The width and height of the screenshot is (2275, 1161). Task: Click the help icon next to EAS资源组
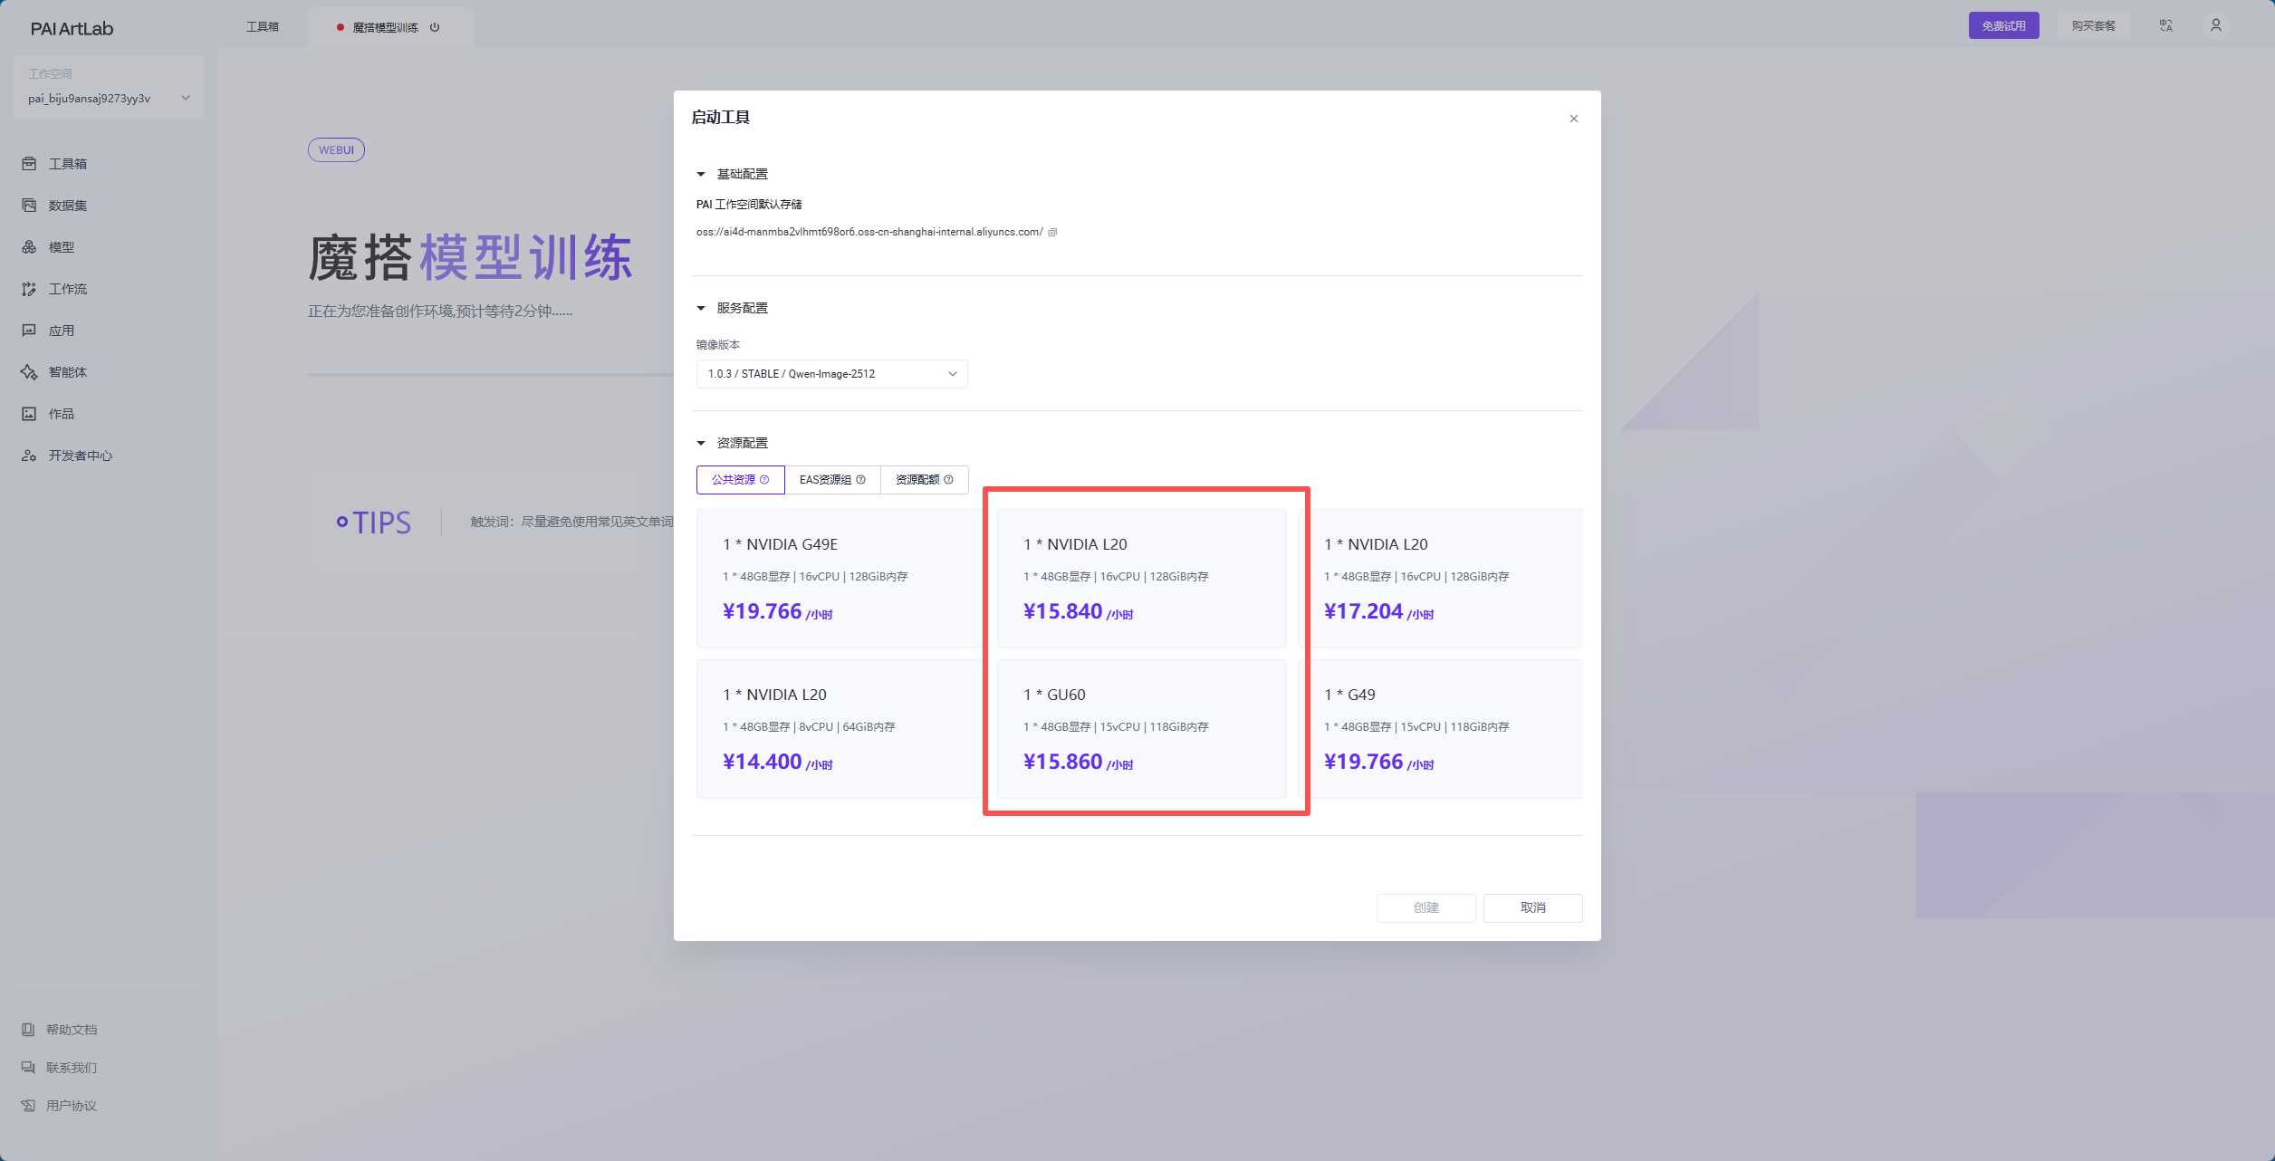coord(860,480)
